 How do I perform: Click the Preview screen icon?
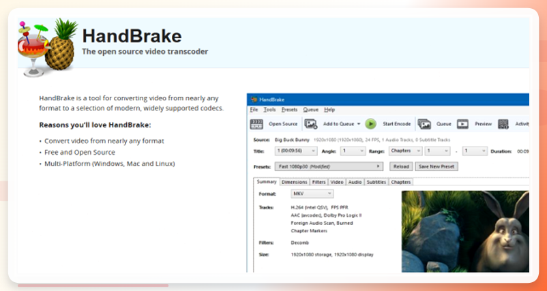pos(462,124)
